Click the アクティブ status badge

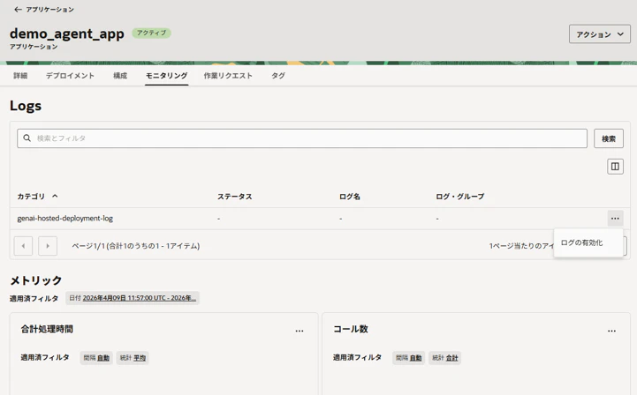[x=152, y=33]
